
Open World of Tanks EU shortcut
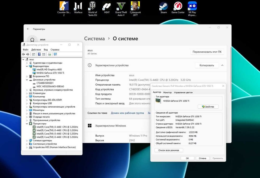coord(93,9)
